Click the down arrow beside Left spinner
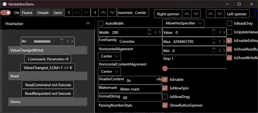Image resolution: width=258 pixels, height=113 pixels. coord(220,13)
